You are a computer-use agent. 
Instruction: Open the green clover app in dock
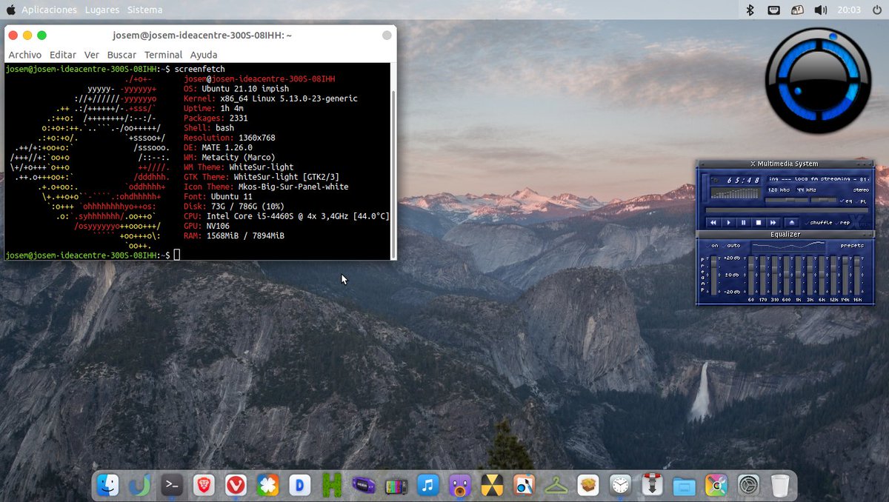pyautogui.click(x=267, y=486)
